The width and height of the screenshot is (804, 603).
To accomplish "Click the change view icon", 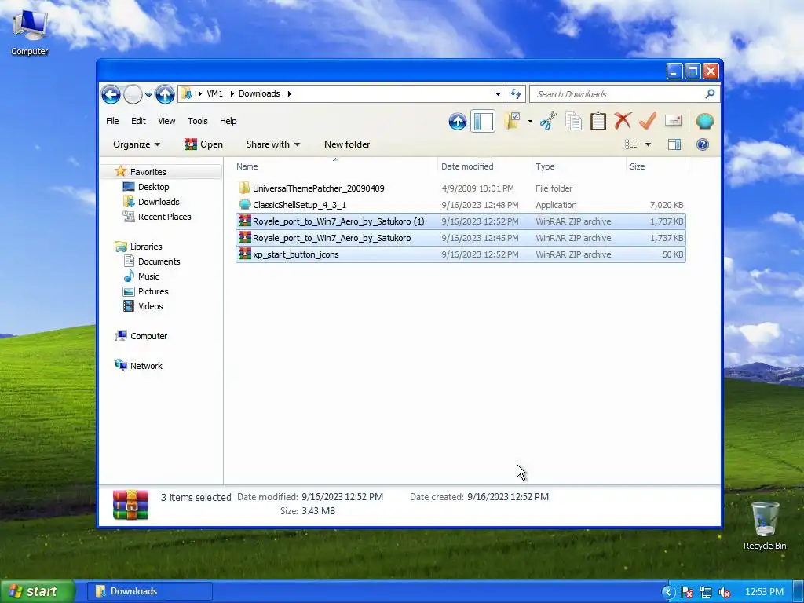I will tap(630, 144).
